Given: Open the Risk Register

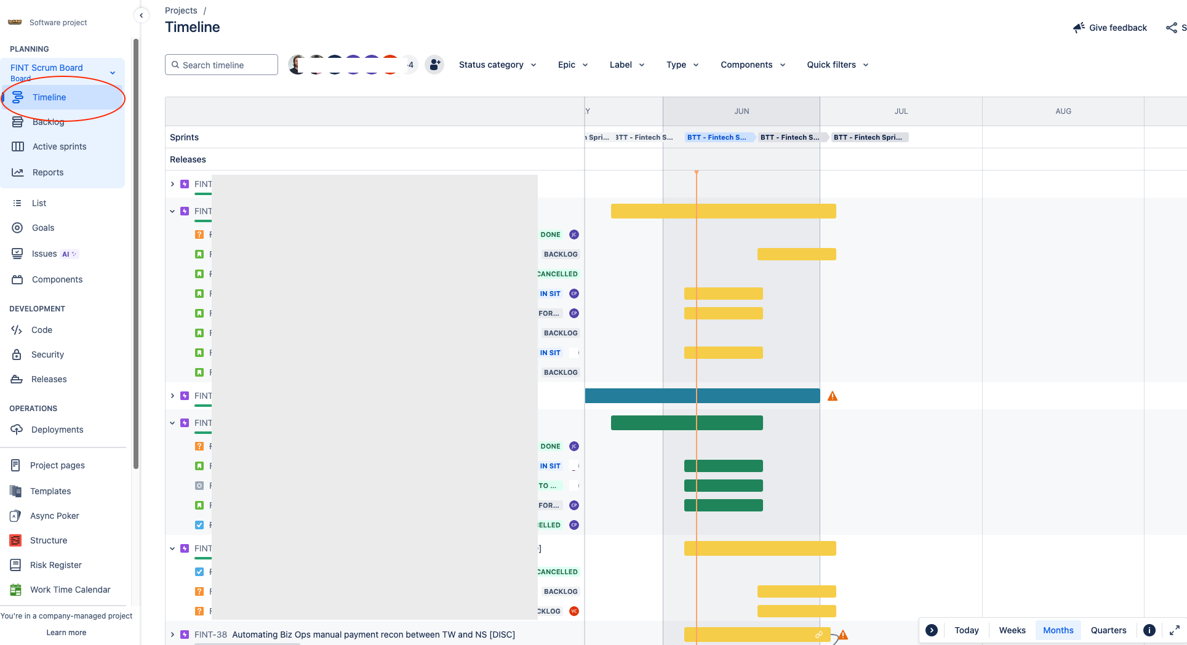Looking at the screenshot, I should [56, 565].
